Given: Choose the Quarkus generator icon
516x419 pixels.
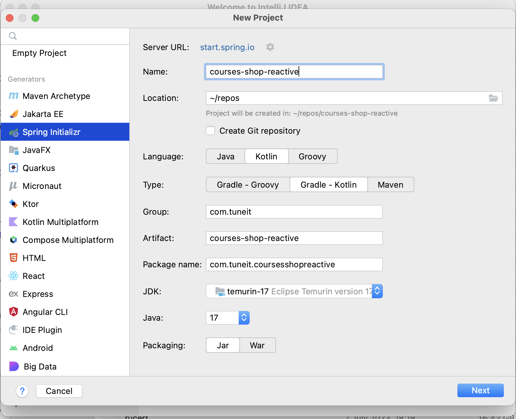Looking at the screenshot, I should coord(14,168).
